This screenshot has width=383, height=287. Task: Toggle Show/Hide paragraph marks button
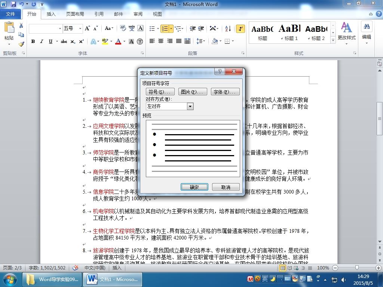pos(240,28)
